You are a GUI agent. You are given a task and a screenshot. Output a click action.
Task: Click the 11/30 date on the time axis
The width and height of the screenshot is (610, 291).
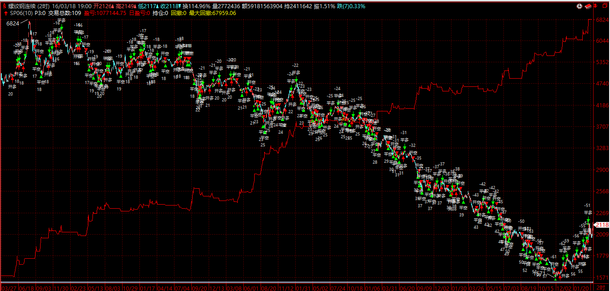click(62, 288)
